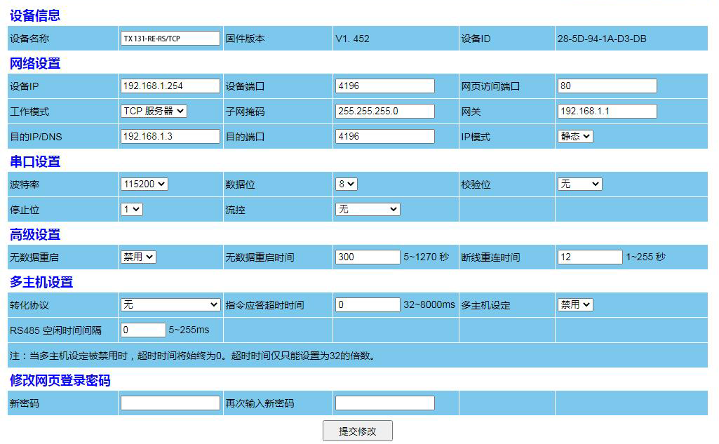Open the 校验位 dropdown
Image resolution: width=719 pixels, height=444 pixels.
tap(579, 184)
